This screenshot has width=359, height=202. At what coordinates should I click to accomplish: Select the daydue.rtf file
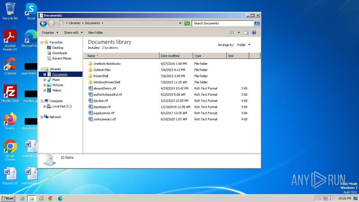coord(101,101)
